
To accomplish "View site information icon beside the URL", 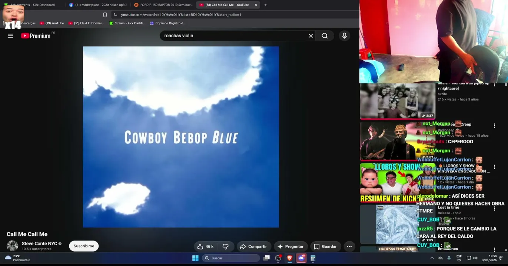I will click(x=115, y=15).
